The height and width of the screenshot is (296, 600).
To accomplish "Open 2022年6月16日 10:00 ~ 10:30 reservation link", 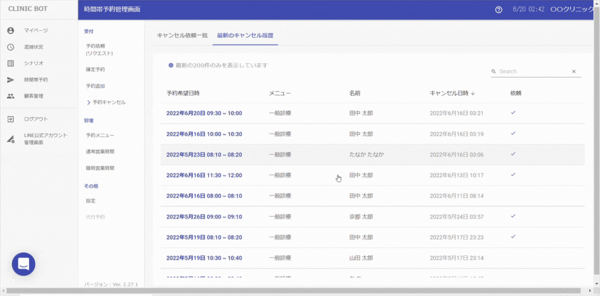I will pyautogui.click(x=204, y=134).
